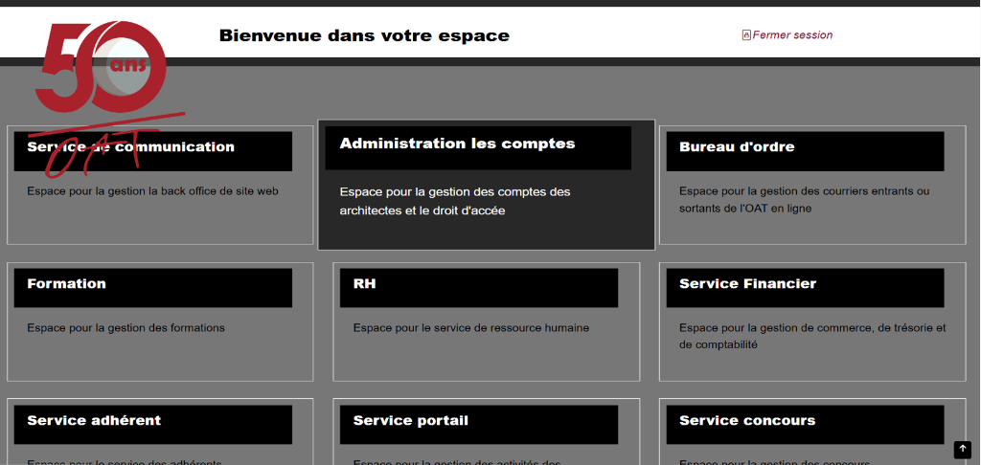Click the service de ressource humaine description
The image size is (981, 465).
470,328
